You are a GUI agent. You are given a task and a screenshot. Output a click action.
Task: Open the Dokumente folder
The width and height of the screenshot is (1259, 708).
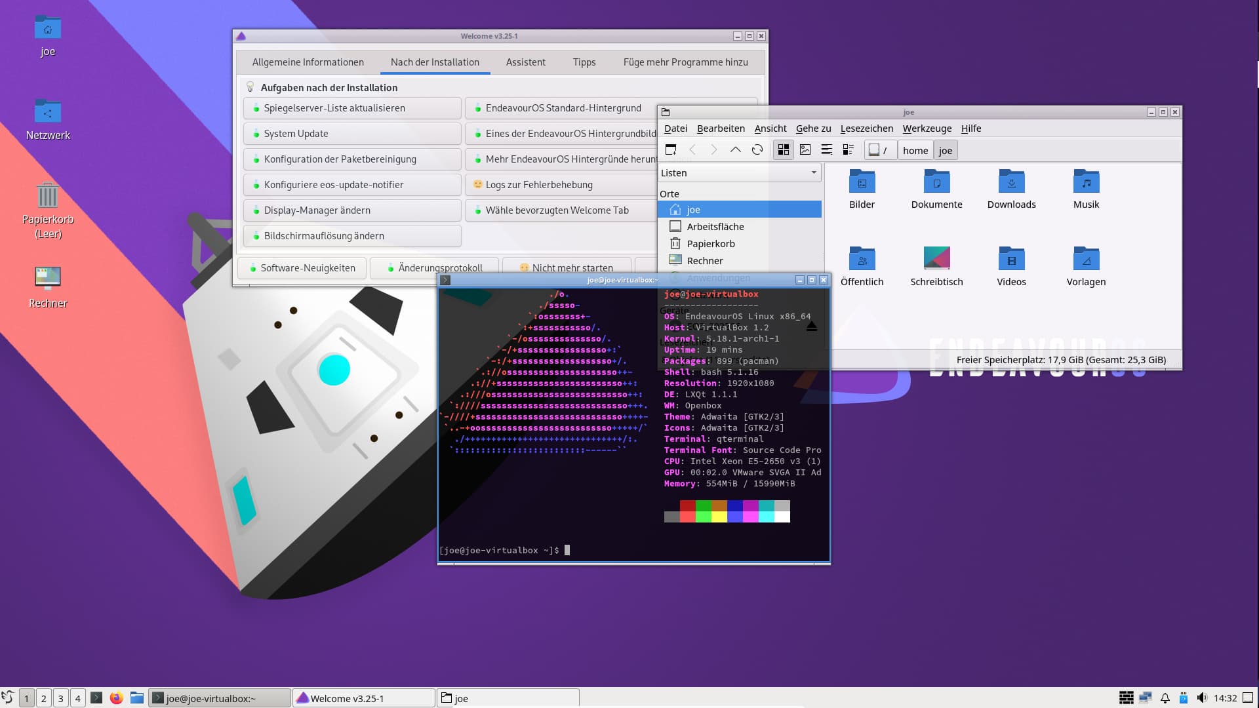click(x=936, y=189)
